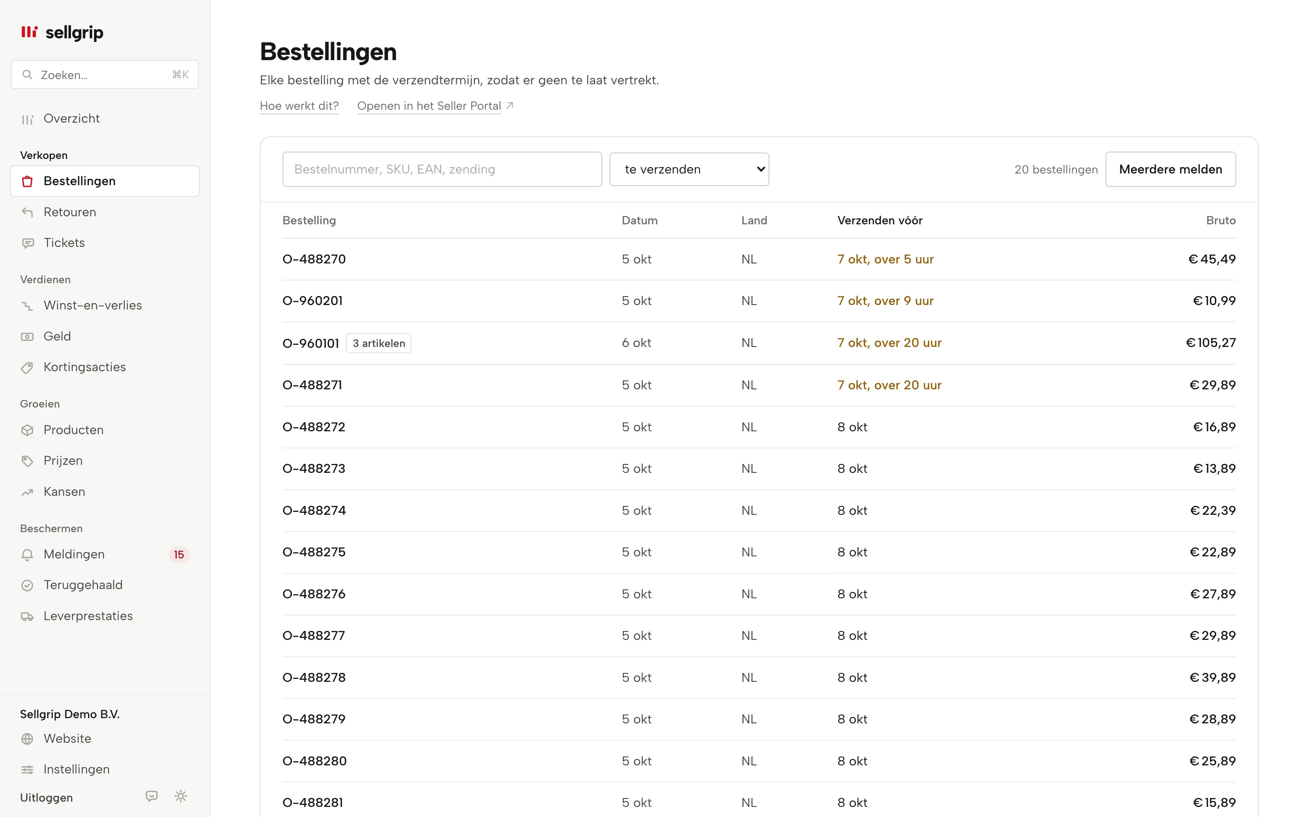Click the Bruto column header
This screenshot has height=817, width=1308.
tap(1220, 220)
